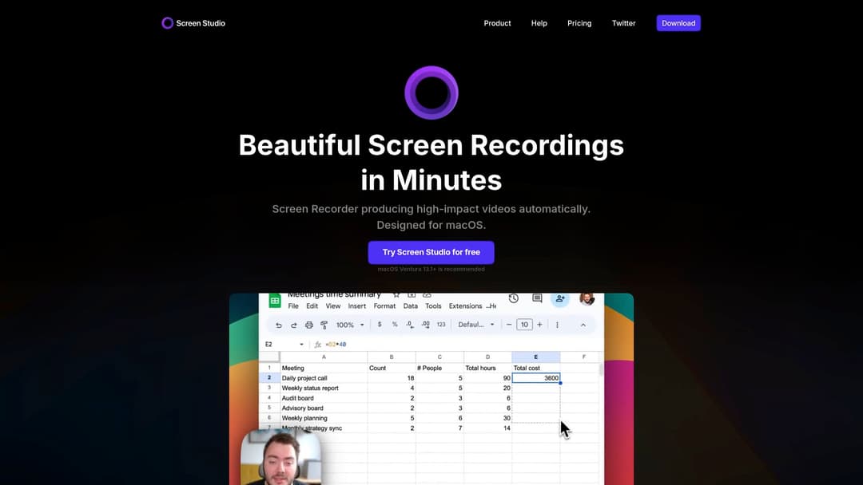Select the Total cost cell showing 3600
This screenshot has height=485, width=863.
536,378
